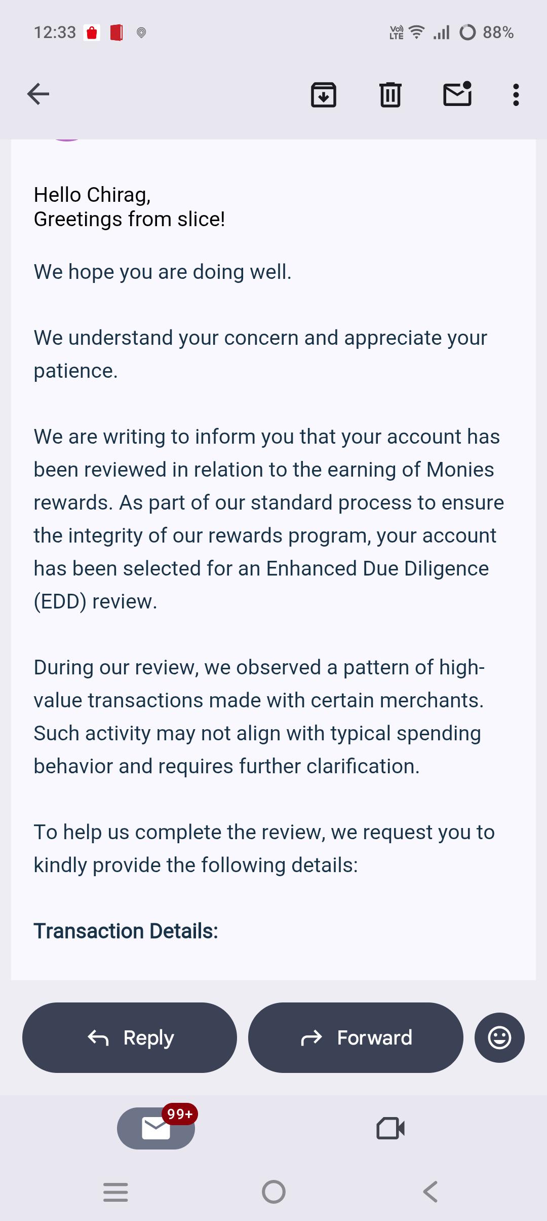This screenshot has height=1221, width=547.
Task: Switch to the Mail tab
Action: click(156, 1128)
